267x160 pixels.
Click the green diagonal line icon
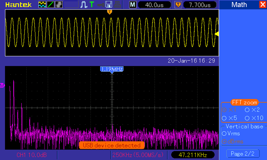(50, 5)
